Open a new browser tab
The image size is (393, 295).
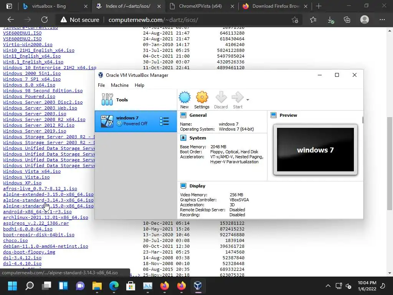319,6
